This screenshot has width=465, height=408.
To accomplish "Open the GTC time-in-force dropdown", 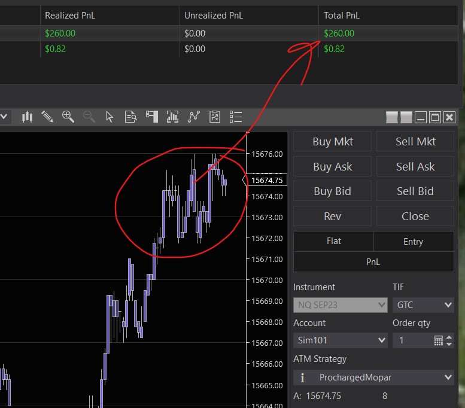I will 423,305.
